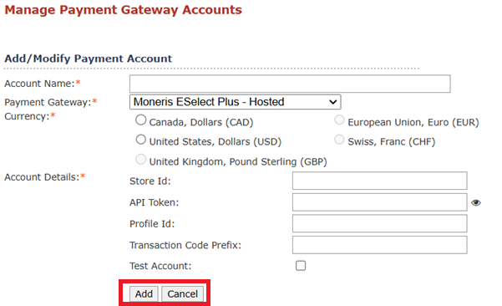Click the Currency label text
502x306 pixels.
[x=27, y=116]
